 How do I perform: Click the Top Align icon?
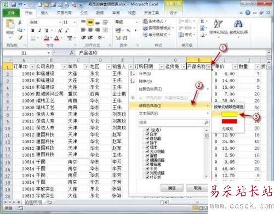[83, 22]
